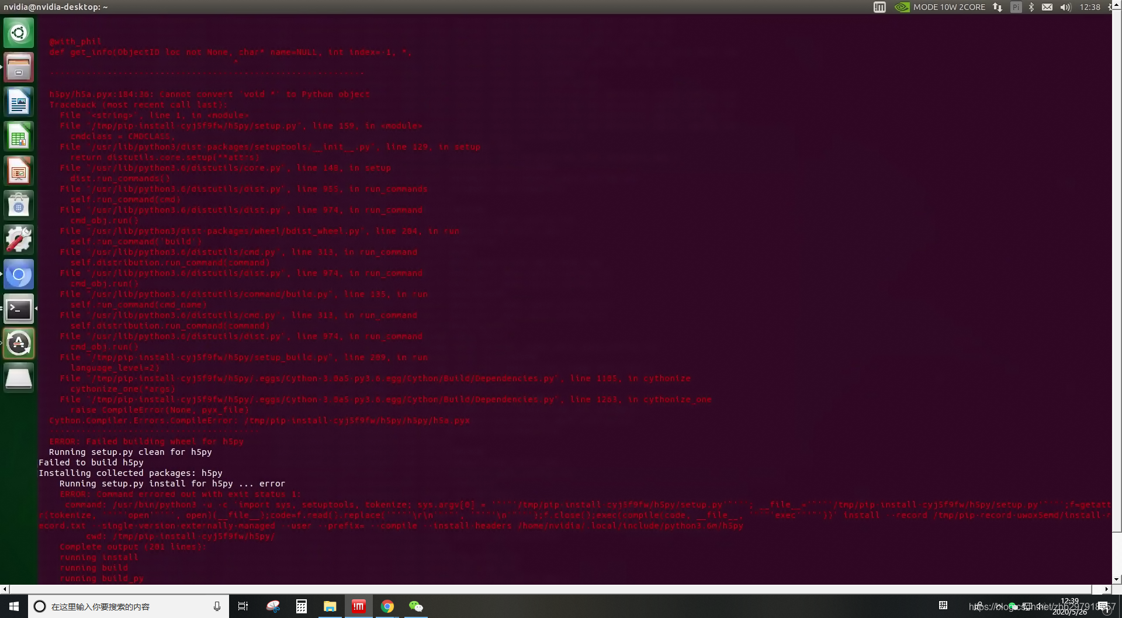Focus the Terminal icon in the launcher

pos(19,309)
